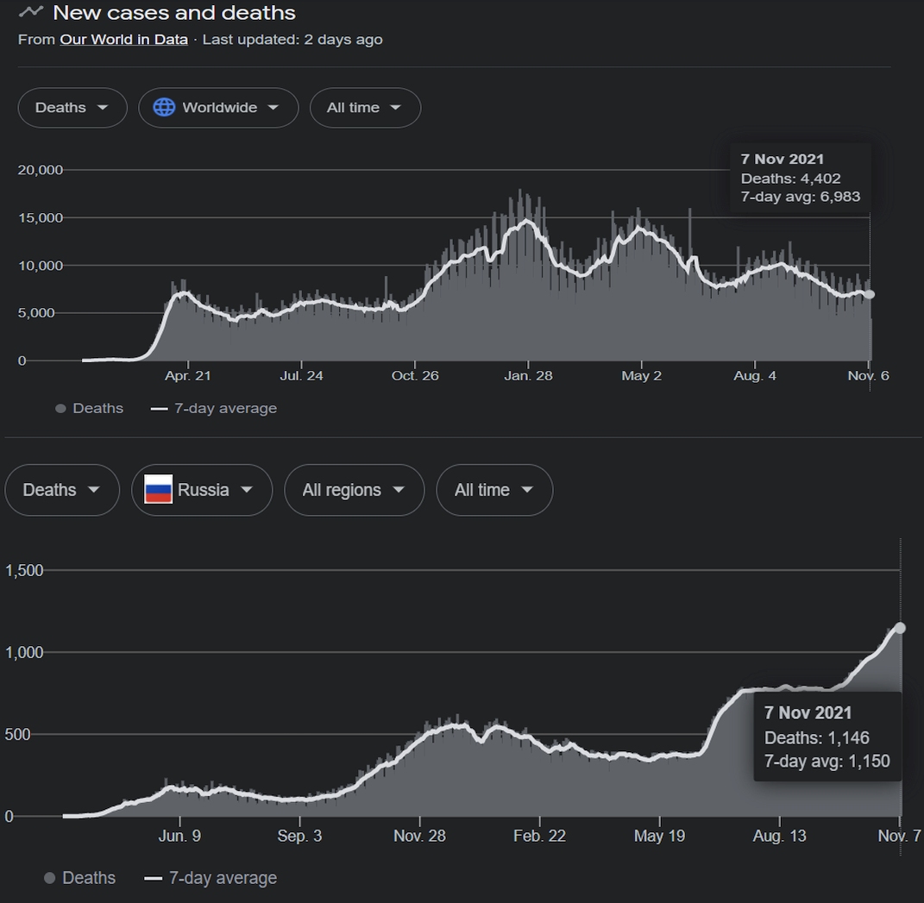The image size is (924, 903).
Task: Click the trend line icon beside 'New cases and deaths'
Action: pyautogui.click(x=31, y=11)
